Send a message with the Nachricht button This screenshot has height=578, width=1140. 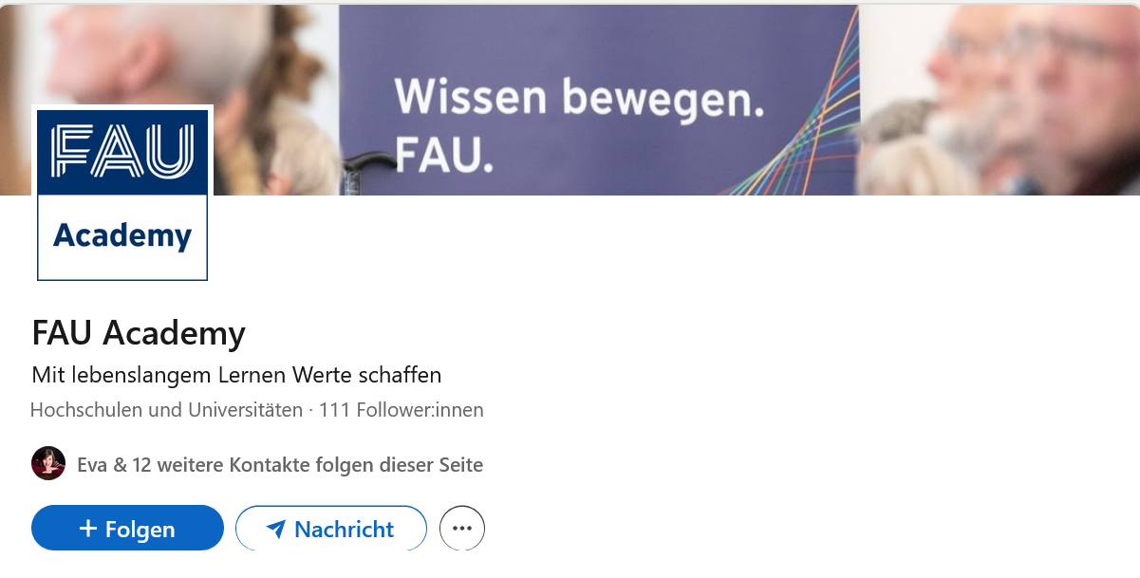click(331, 528)
